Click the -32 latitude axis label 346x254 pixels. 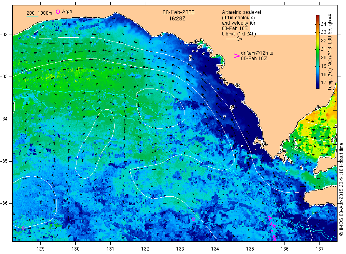tap(4, 35)
